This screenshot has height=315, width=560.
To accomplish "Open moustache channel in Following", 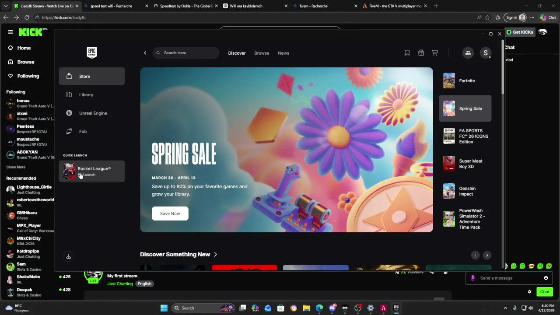I will point(30,142).
